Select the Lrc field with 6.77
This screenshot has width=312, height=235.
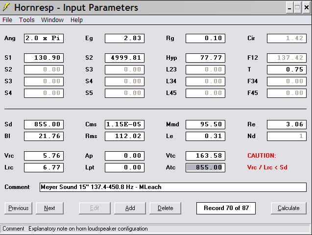coord(44,167)
